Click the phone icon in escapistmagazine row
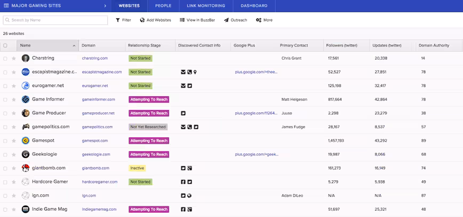This screenshot has width=463, height=217. point(189,72)
